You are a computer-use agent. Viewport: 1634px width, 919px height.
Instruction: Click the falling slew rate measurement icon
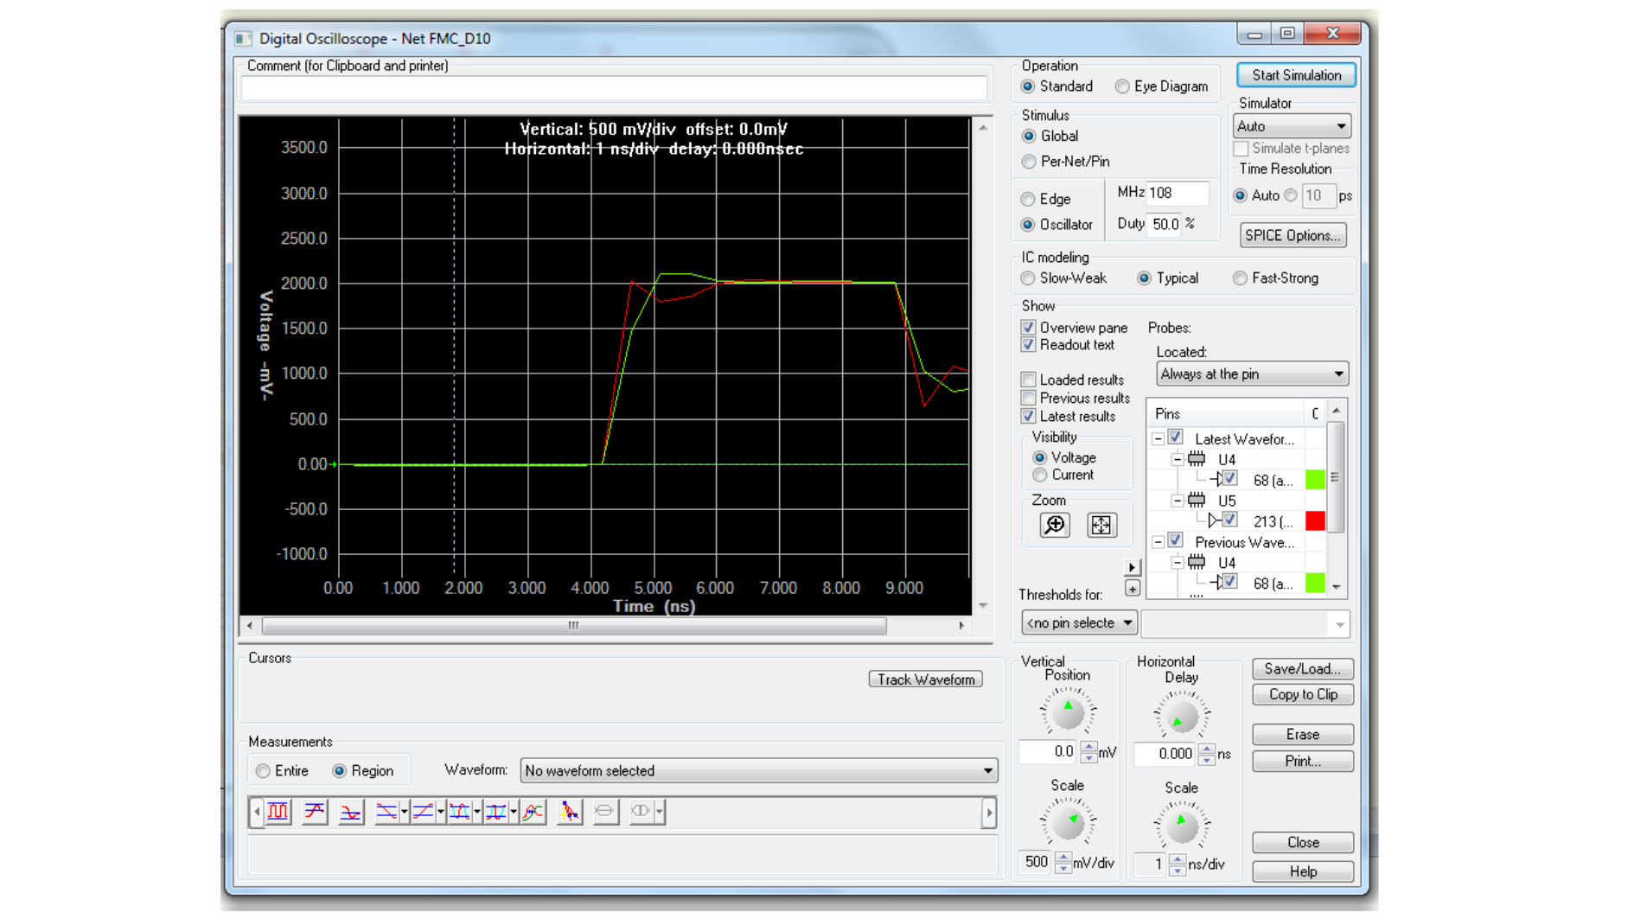coord(386,811)
